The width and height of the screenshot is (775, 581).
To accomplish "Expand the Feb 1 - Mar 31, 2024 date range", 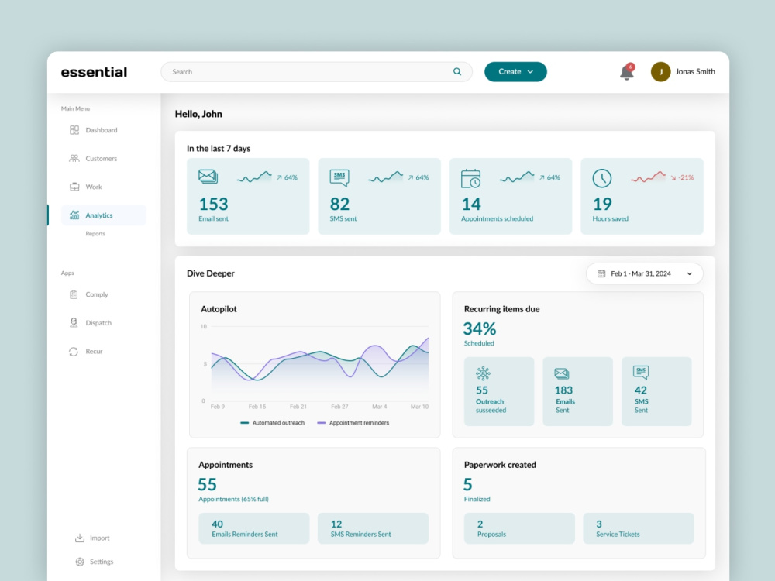I will coord(645,273).
